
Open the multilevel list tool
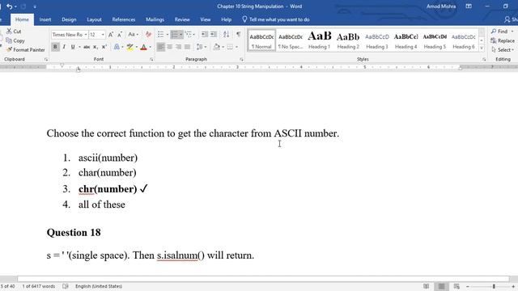(x=189, y=34)
